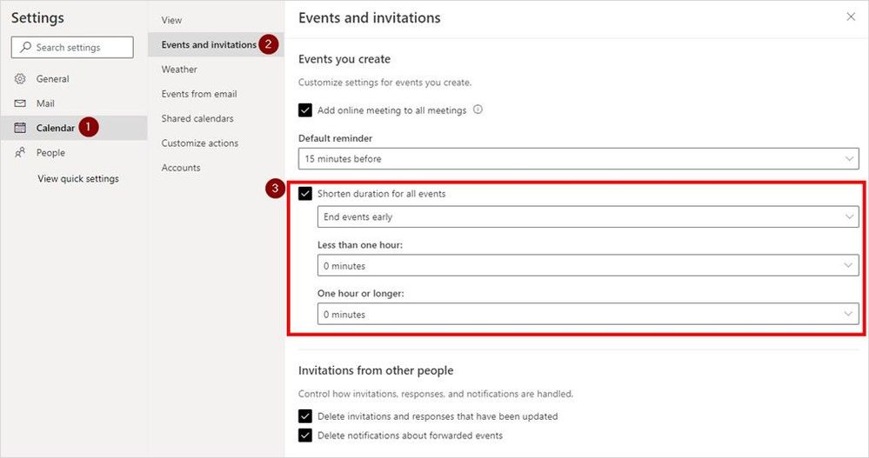Click the People icon
Viewport: 869px width, 458px height.
[x=20, y=153]
